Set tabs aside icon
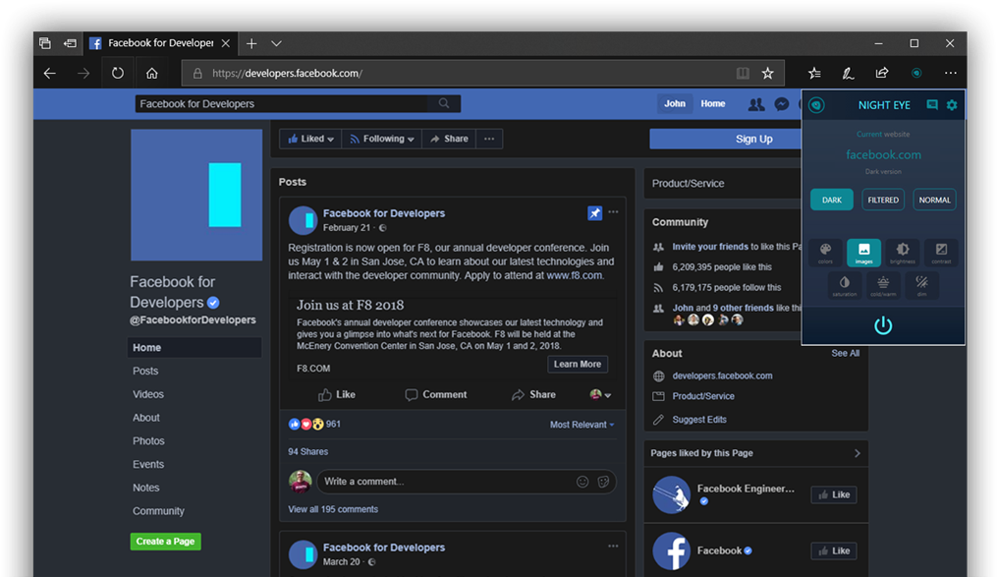The height and width of the screenshot is (577, 997). (x=70, y=43)
